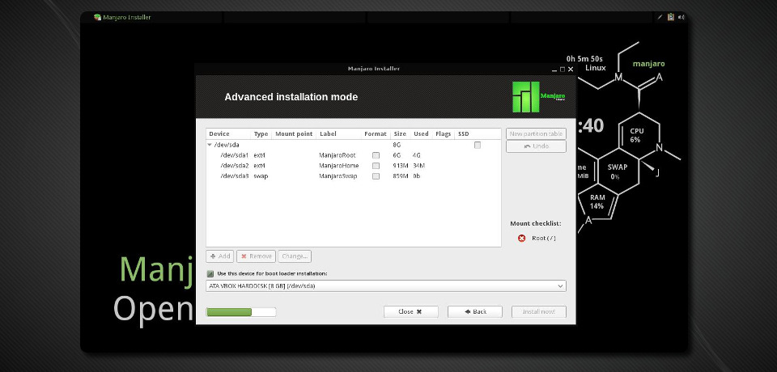Image resolution: width=777 pixels, height=372 pixels.
Task: Click the 913M size cell
Action: tap(401, 166)
